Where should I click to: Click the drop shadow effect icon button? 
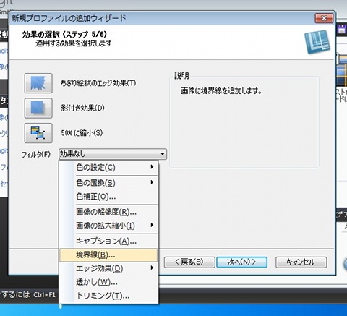[38, 108]
